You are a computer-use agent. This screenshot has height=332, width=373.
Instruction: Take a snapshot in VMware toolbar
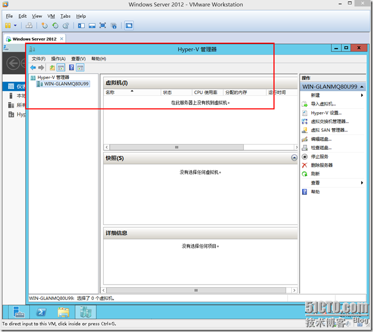pos(44,25)
